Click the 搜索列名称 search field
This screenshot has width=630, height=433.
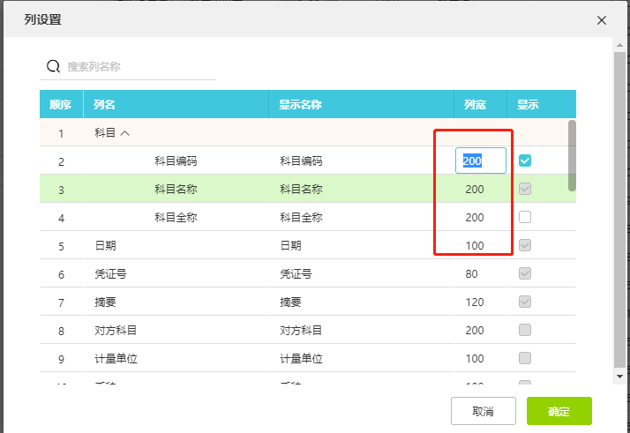(139, 66)
